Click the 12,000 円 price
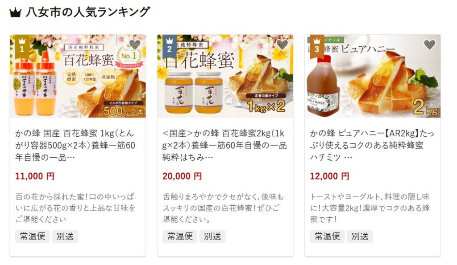Viewport: 457px width, 265px height. click(330, 176)
